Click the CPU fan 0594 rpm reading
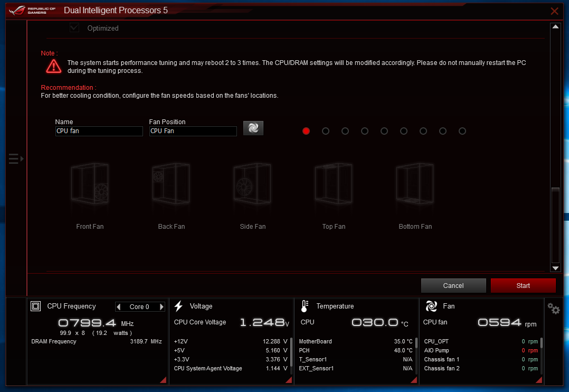Screen dimensions: 569x392 pyautogui.click(x=507, y=322)
